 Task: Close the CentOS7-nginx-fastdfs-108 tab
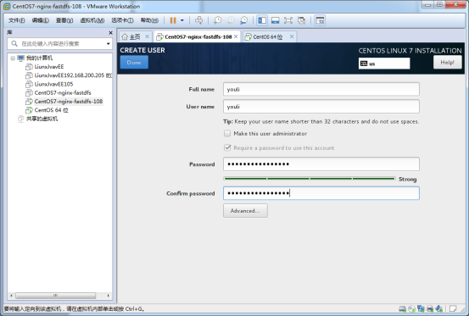[x=236, y=36]
